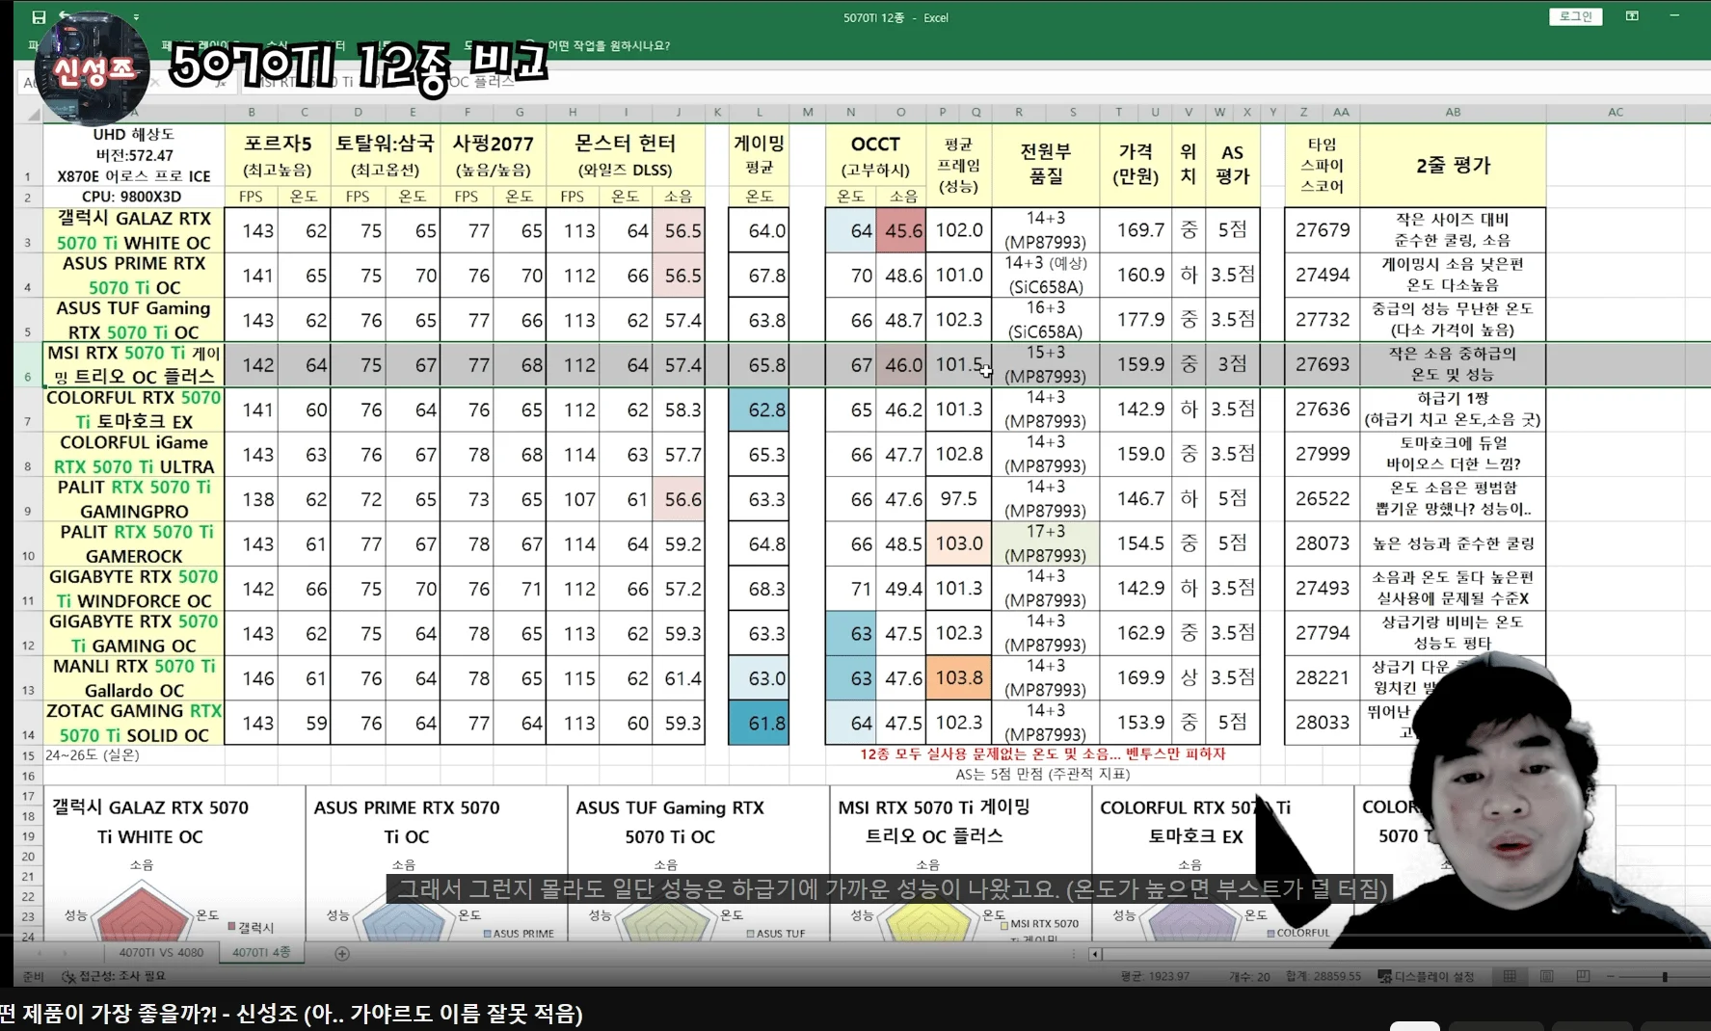The width and height of the screenshot is (1711, 1031).
Task: Open the Customize Quick Access Toolbar dropdown
Action: click(136, 17)
